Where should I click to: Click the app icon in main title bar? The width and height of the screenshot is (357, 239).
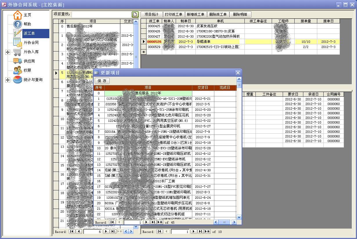[4, 5]
